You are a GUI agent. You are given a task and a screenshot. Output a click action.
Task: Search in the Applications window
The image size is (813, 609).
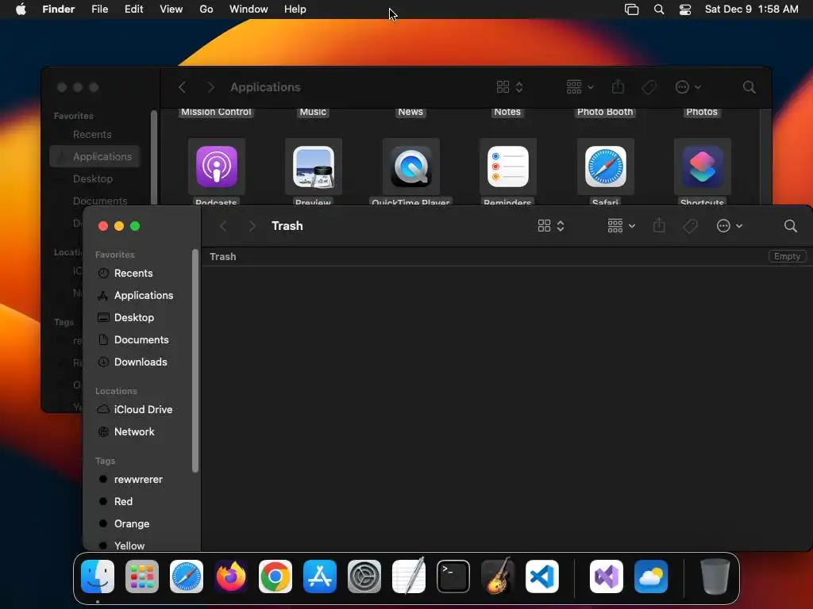(749, 87)
